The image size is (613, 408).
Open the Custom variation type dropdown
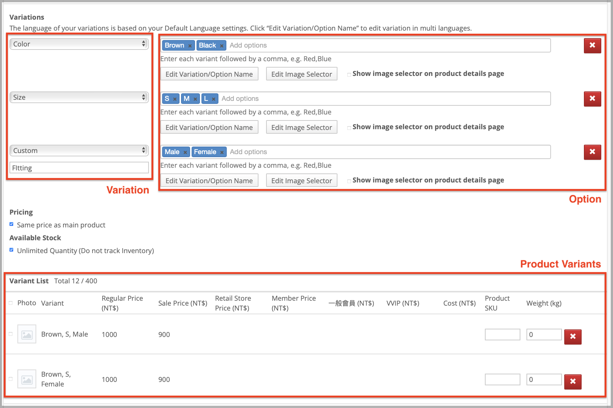(79, 150)
